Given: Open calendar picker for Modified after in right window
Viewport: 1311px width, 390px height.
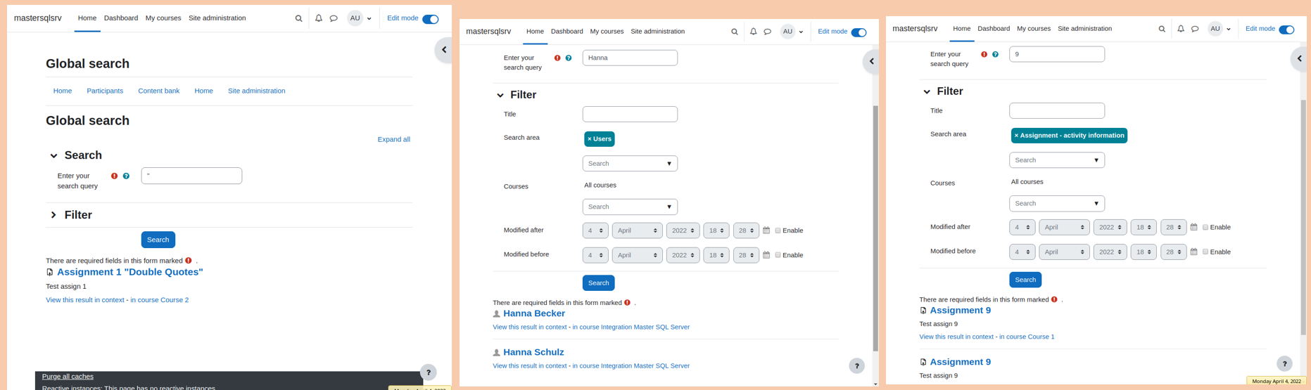Looking at the screenshot, I should click(1193, 227).
